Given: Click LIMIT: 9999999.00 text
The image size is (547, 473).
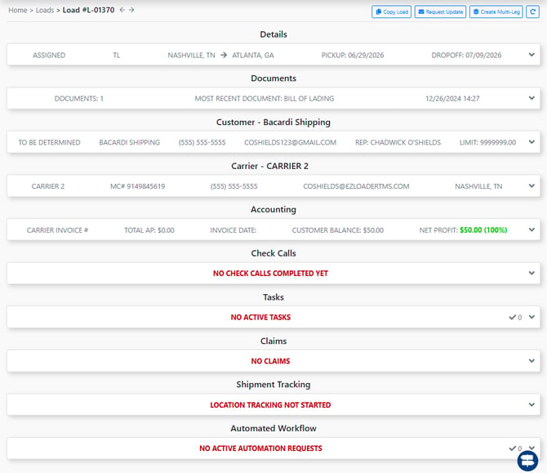Looking at the screenshot, I should pyautogui.click(x=487, y=142).
